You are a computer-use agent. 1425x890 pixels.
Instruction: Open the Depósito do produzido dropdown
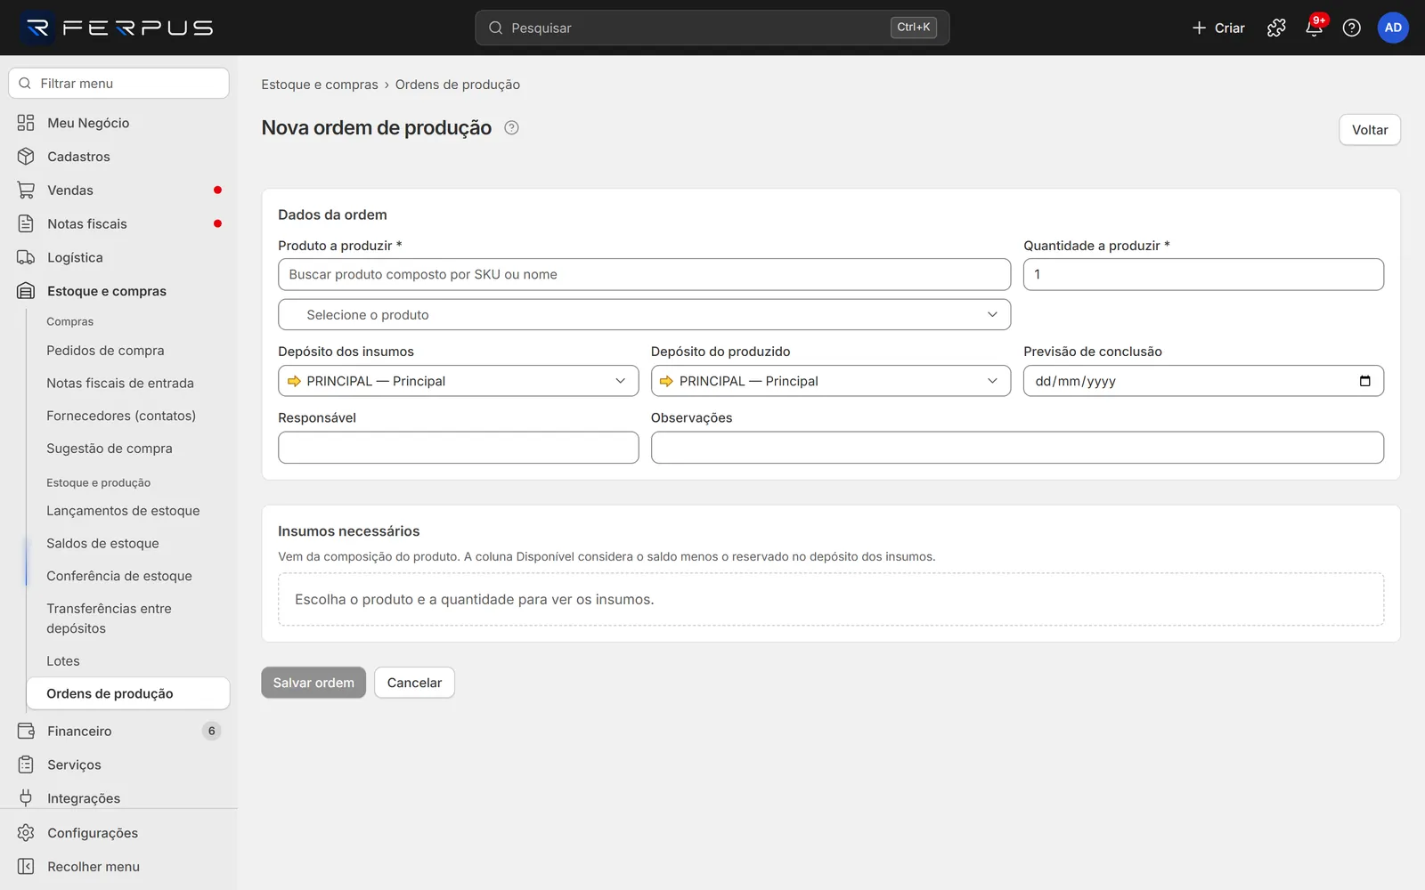[x=830, y=381]
